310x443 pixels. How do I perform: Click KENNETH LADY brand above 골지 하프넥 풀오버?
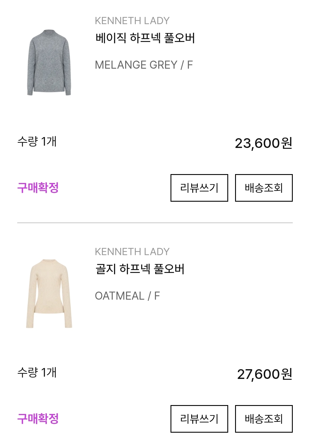[x=132, y=252]
